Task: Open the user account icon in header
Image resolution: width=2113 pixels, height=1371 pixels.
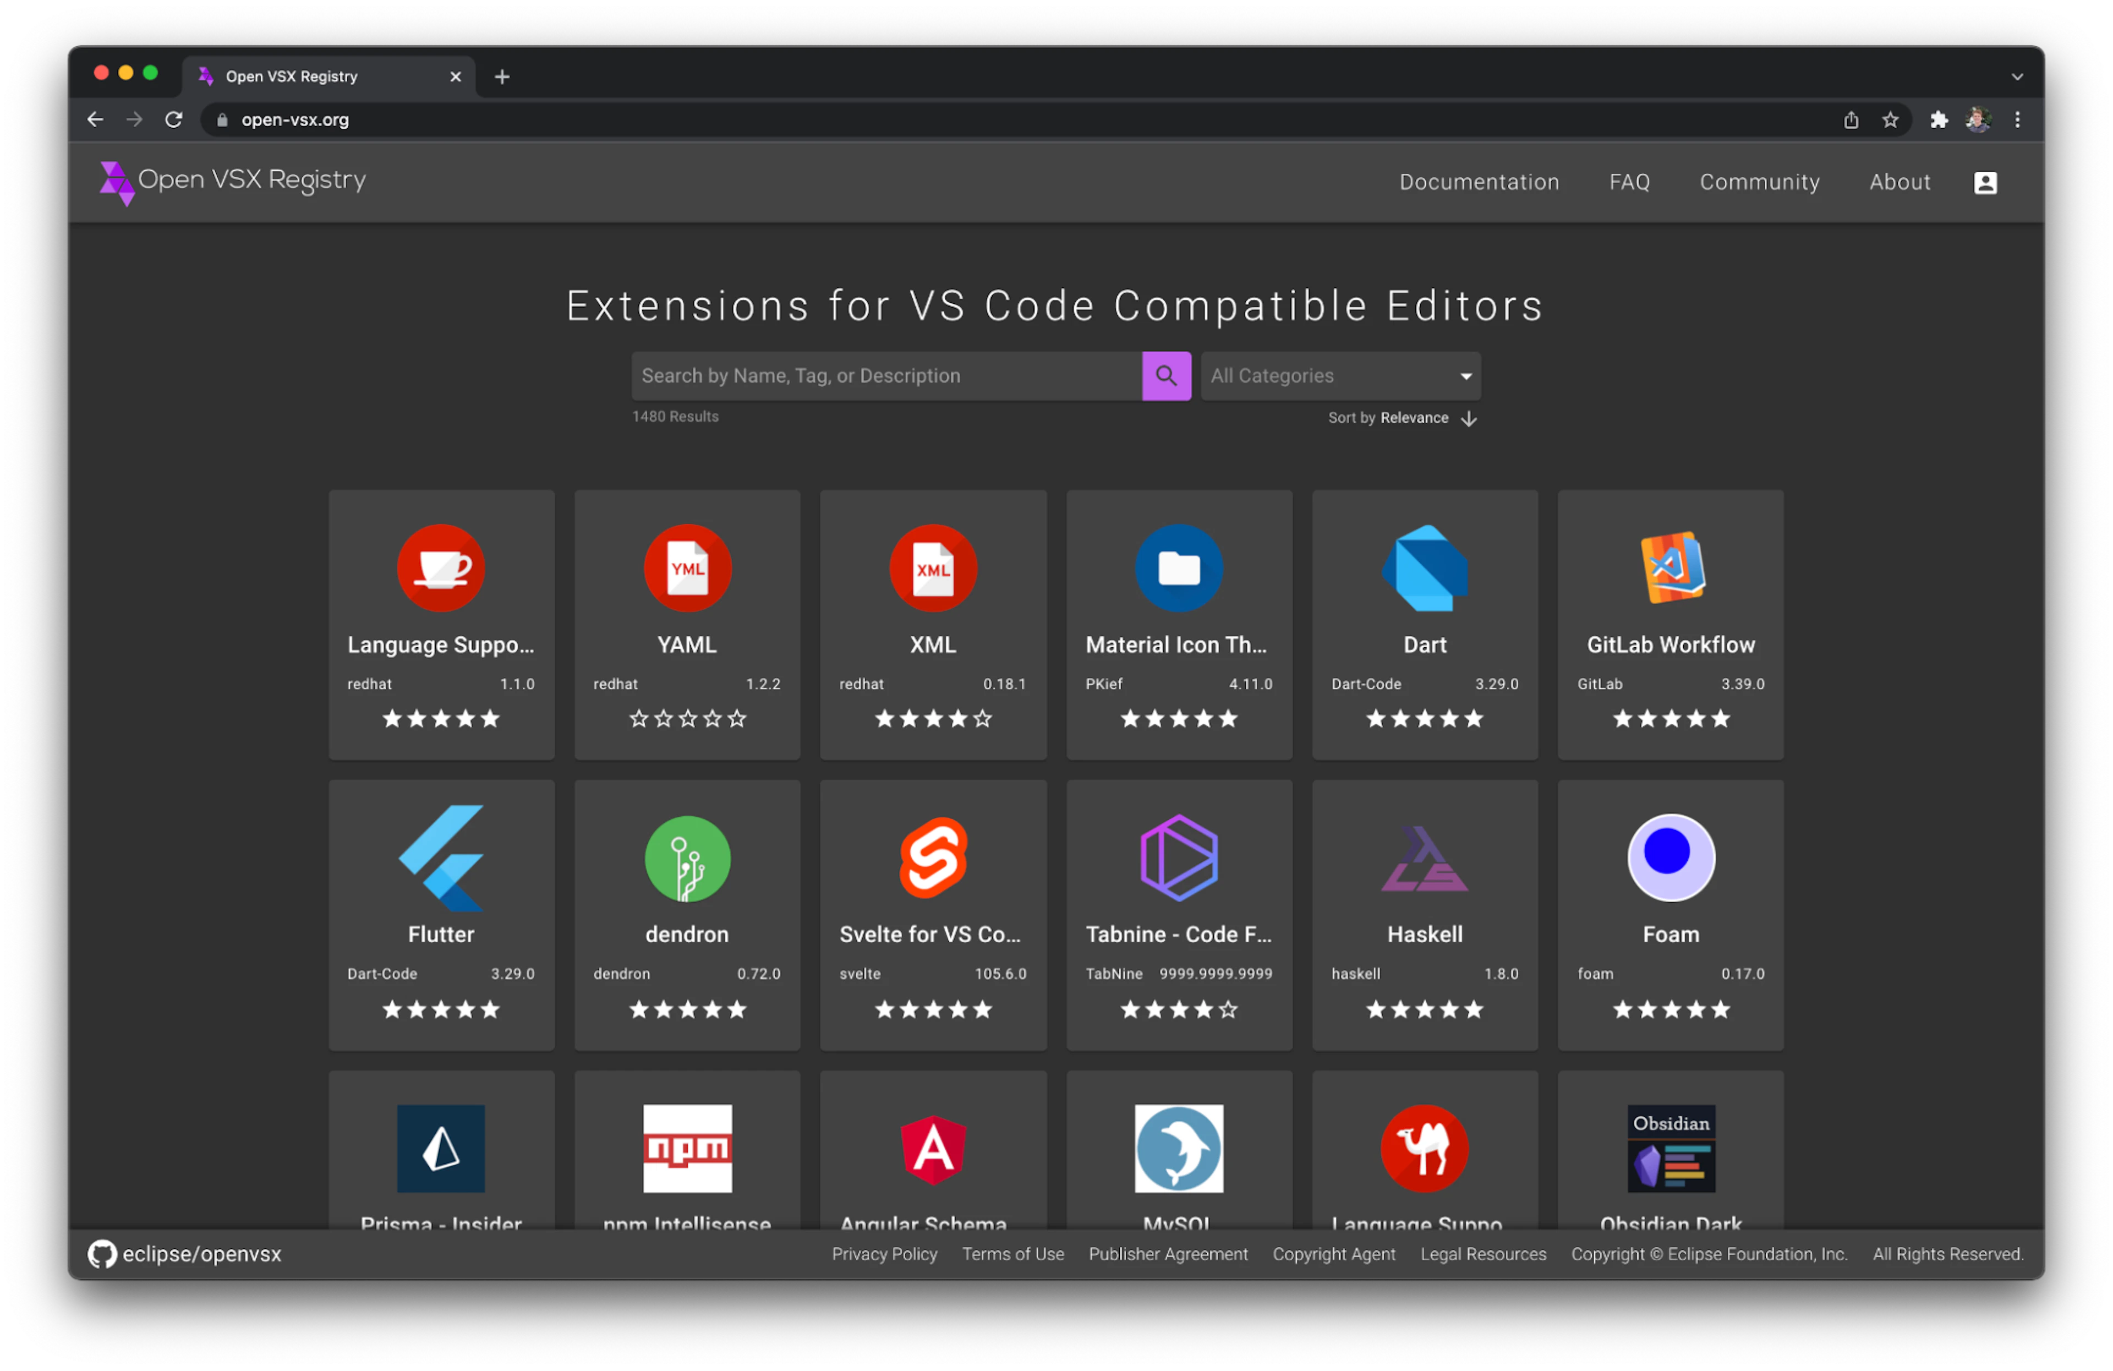Action: (1985, 182)
